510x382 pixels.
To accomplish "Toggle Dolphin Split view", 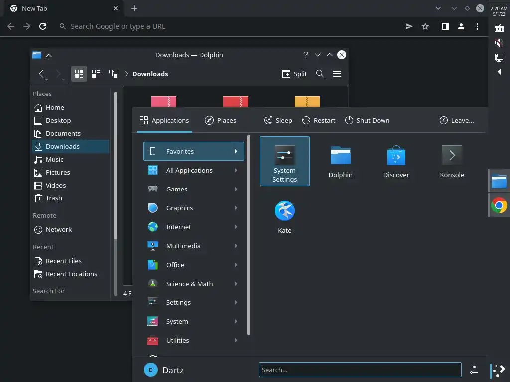I will click(294, 74).
